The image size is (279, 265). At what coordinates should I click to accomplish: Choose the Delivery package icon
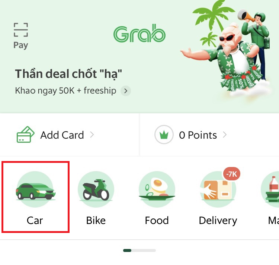coord(218,189)
